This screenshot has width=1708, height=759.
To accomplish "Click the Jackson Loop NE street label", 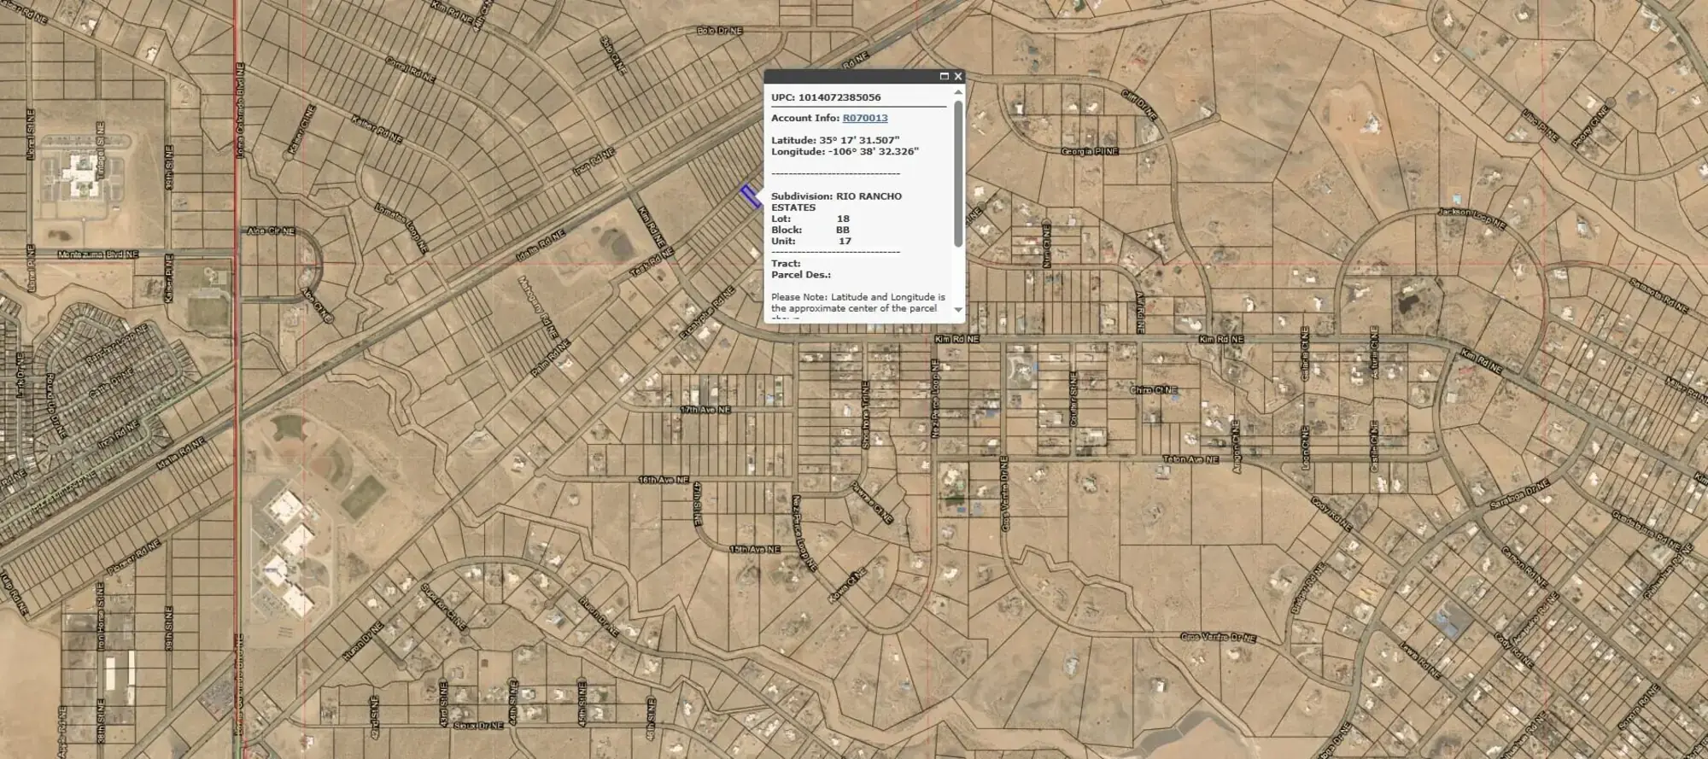I will 1471,217.
